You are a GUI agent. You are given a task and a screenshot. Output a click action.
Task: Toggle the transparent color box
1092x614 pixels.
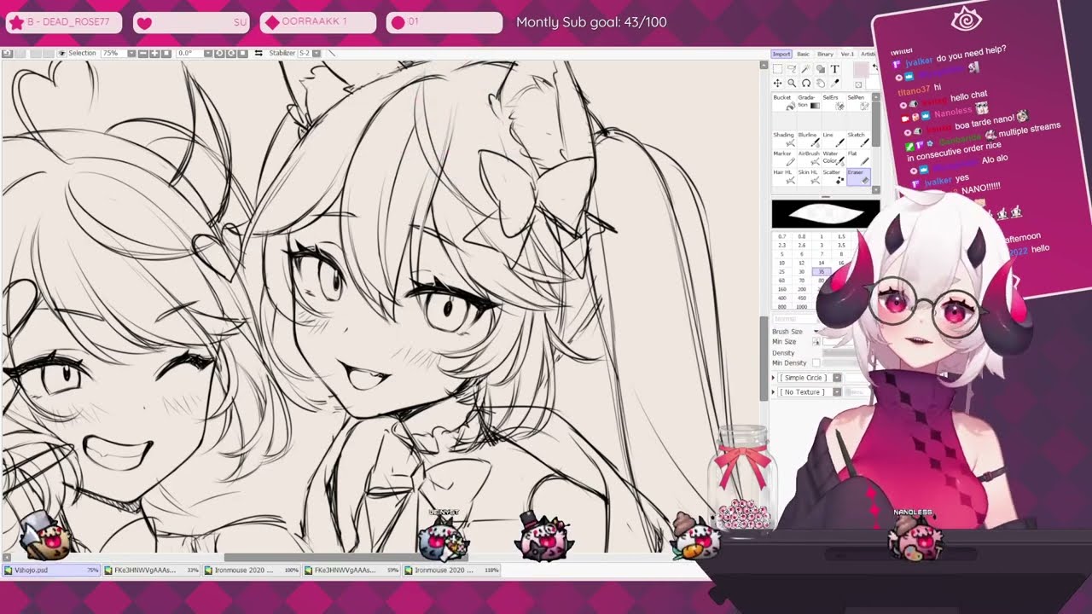859,84
